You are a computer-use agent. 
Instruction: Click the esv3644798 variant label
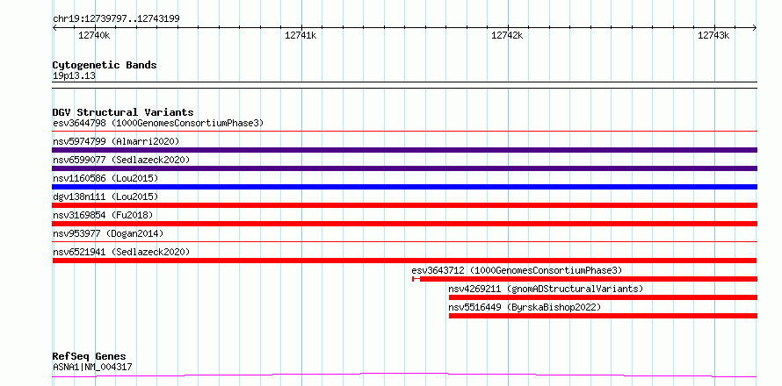(158, 123)
